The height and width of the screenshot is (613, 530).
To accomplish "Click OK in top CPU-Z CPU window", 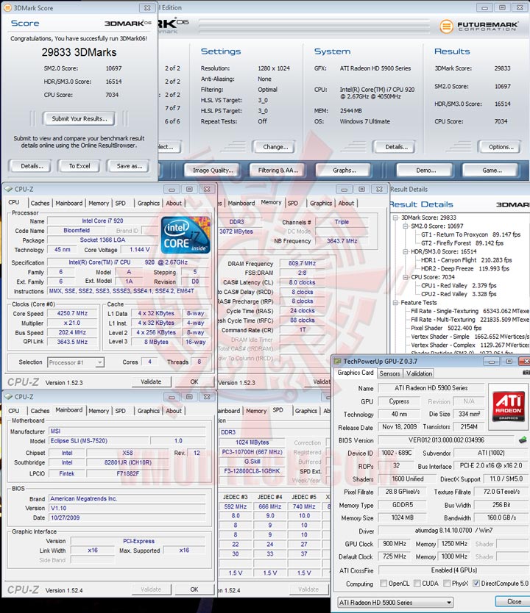I will coord(194,381).
